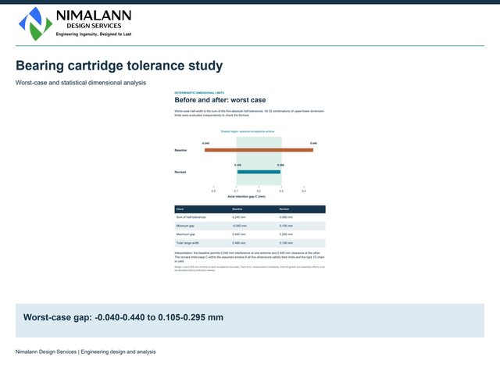Click the axis label 'Axial retention gap C (mm)'
Image resolution: width=500 pixels, height=375 pixels.
[247, 196]
